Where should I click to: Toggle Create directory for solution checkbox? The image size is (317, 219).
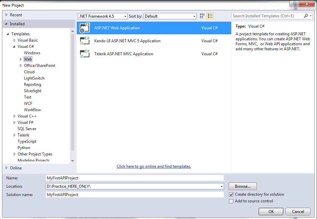click(231, 194)
